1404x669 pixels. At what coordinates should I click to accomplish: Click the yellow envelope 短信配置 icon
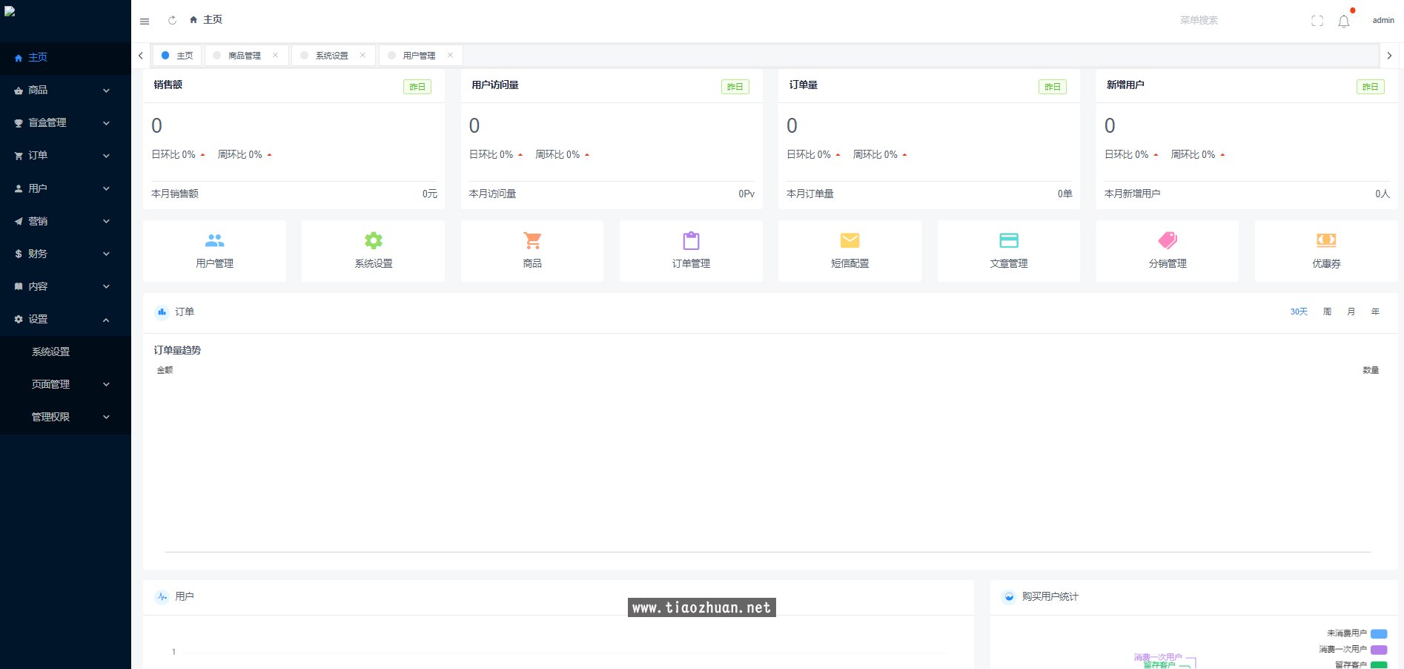coord(850,241)
